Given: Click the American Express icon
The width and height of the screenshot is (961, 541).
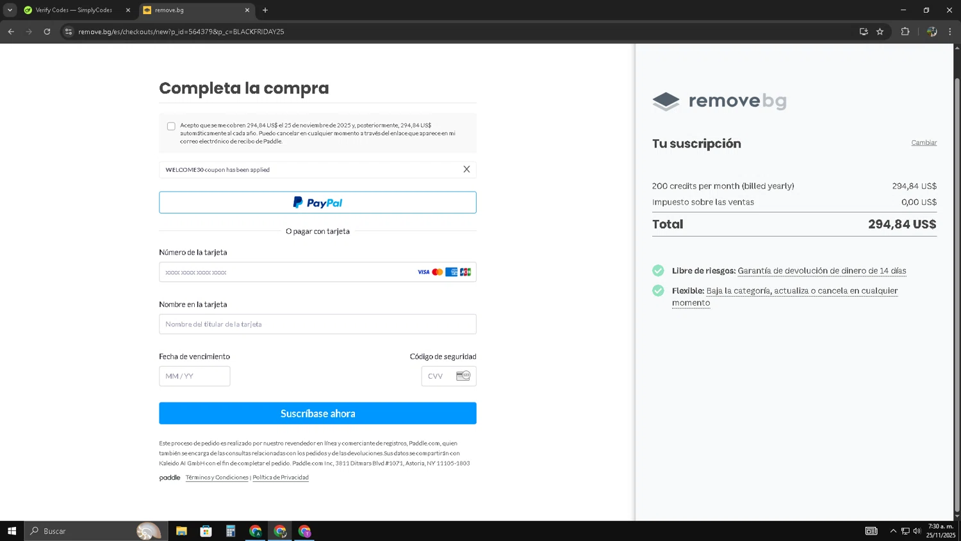Looking at the screenshot, I should click(x=452, y=272).
